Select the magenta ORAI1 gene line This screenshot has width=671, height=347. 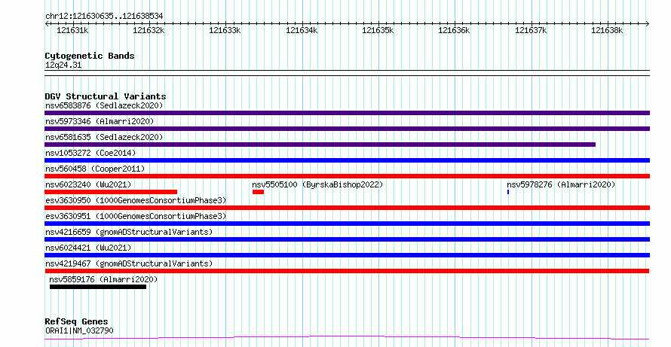click(x=347, y=338)
